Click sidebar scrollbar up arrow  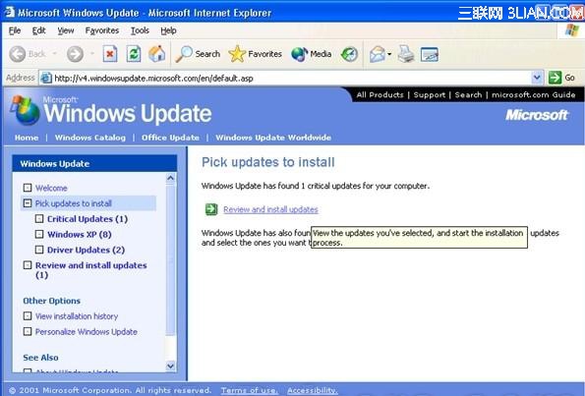coord(170,178)
